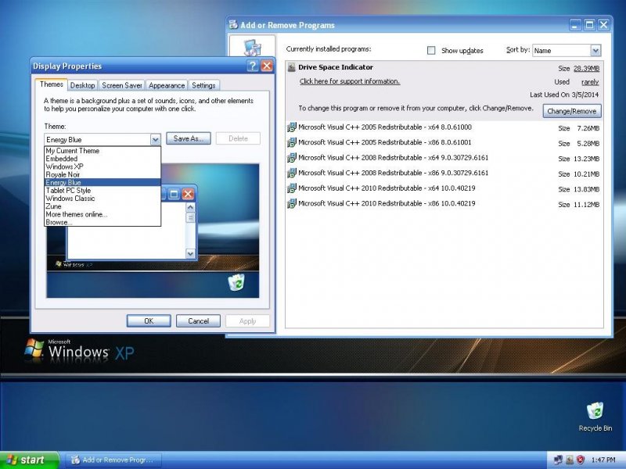
Task: Click the rarely used link
Action: coord(590,82)
